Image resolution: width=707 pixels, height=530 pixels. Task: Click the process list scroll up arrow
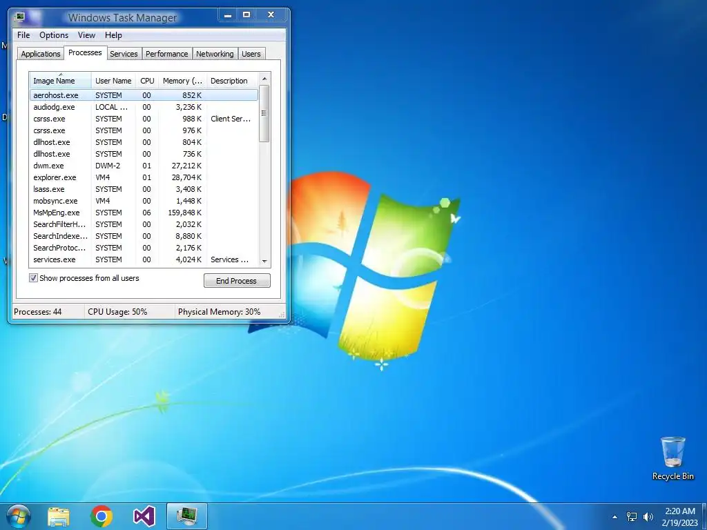click(264, 79)
